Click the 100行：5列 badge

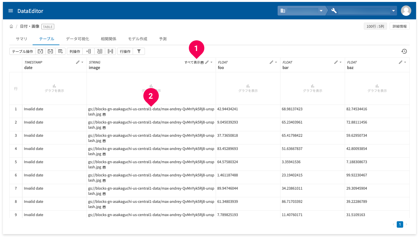375,26
